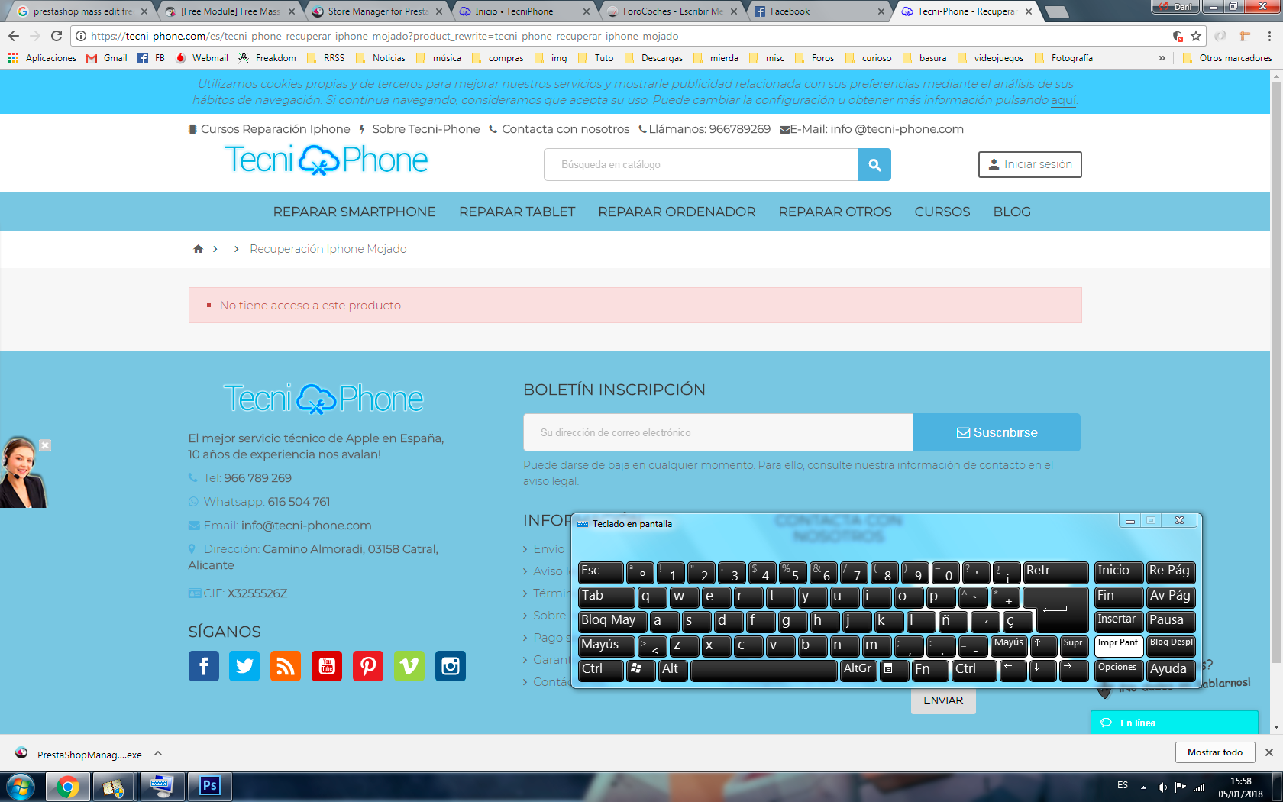Screen dimensions: 1283x802
Task: Reload the page with the browser refresh icon
Action: coord(57,36)
